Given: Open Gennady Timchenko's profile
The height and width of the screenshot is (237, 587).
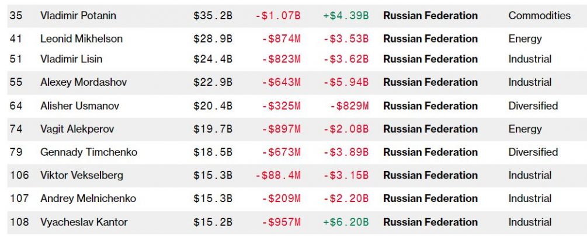Looking at the screenshot, I should tap(89, 152).
